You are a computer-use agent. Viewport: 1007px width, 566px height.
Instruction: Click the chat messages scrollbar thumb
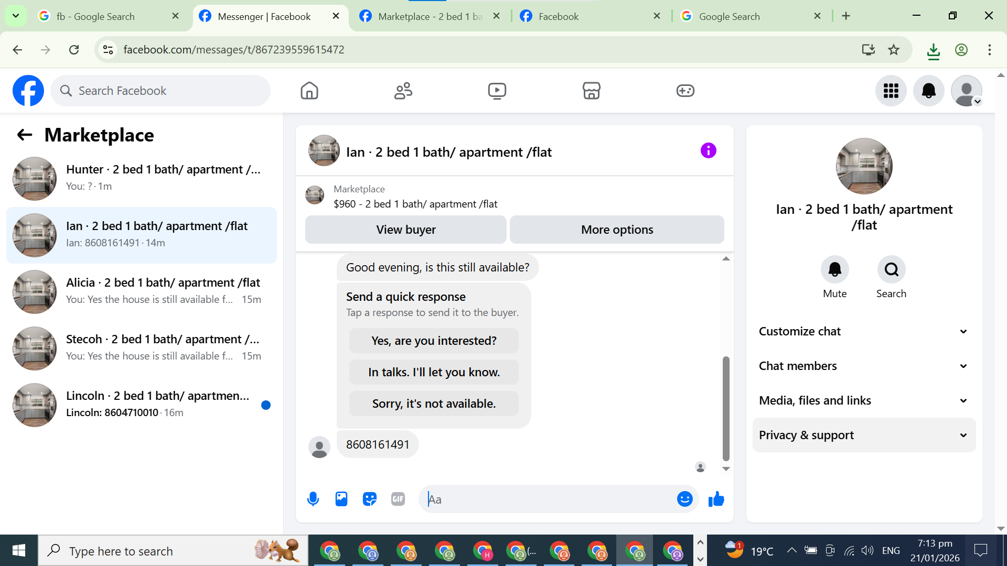tap(726, 408)
